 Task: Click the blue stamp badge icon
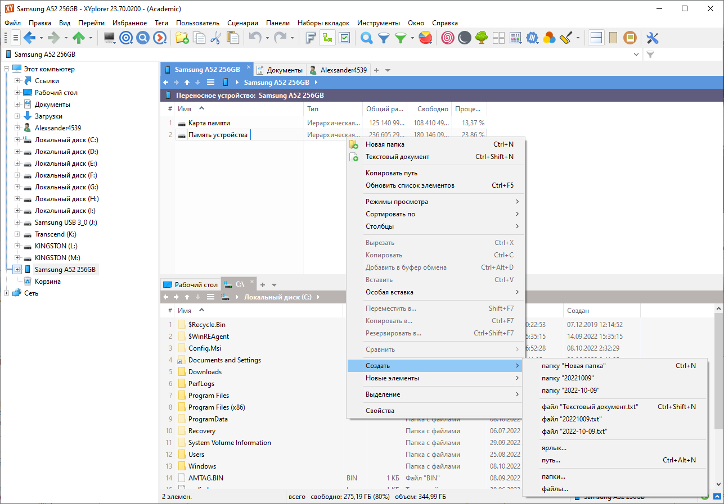click(532, 38)
